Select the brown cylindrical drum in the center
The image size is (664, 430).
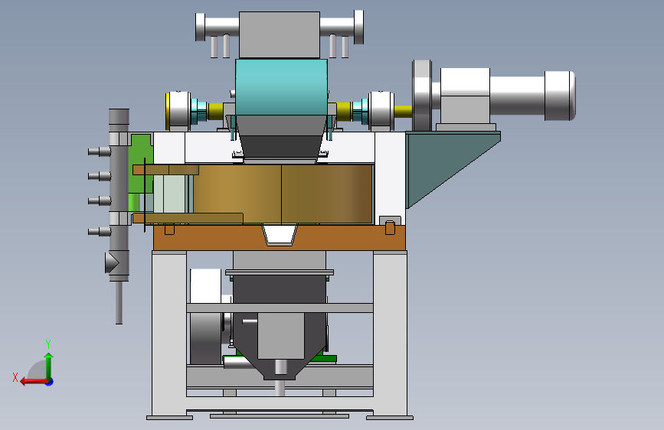tap(283, 194)
